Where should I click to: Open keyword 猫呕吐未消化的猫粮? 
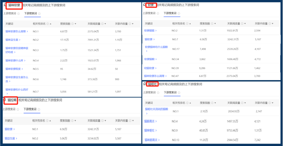point(156,111)
